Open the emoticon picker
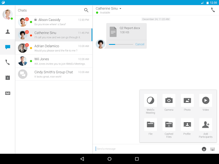The height and width of the screenshot is (164, 219). coord(204,149)
